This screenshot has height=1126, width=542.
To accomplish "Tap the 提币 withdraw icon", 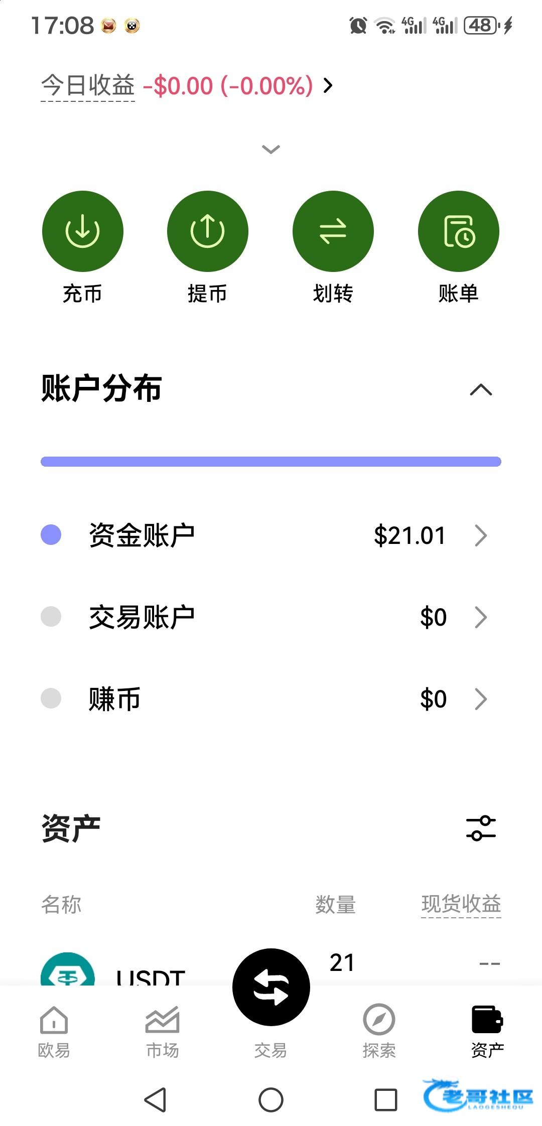I will pos(207,231).
